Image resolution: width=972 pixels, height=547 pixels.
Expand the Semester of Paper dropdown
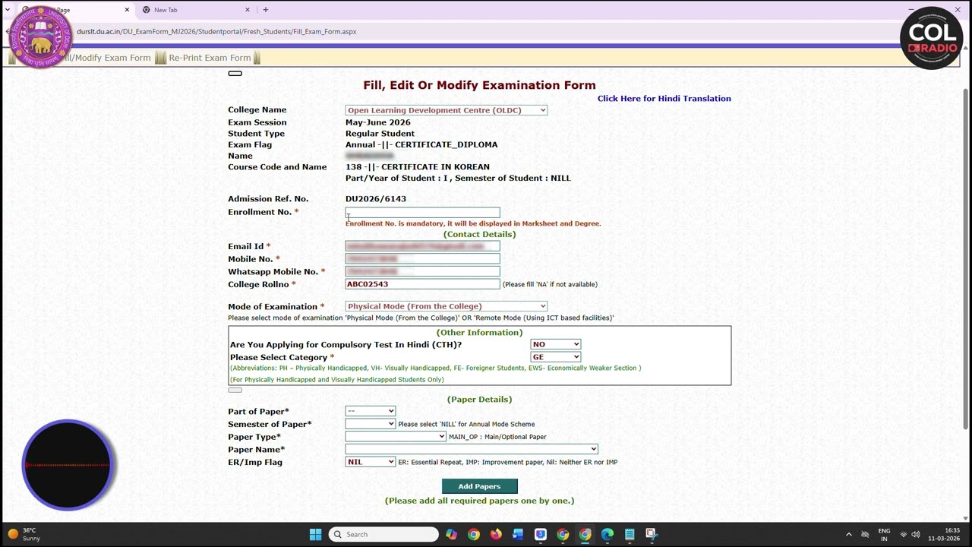pyautogui.click(x=370, y=424)
